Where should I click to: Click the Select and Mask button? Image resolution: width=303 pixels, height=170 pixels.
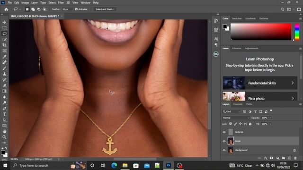105,9
